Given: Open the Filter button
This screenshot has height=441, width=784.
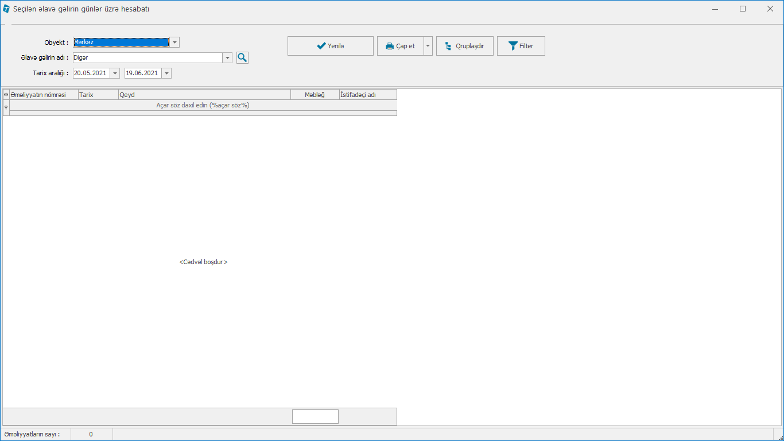Looking at the screenshot, I should click(521, 46).
